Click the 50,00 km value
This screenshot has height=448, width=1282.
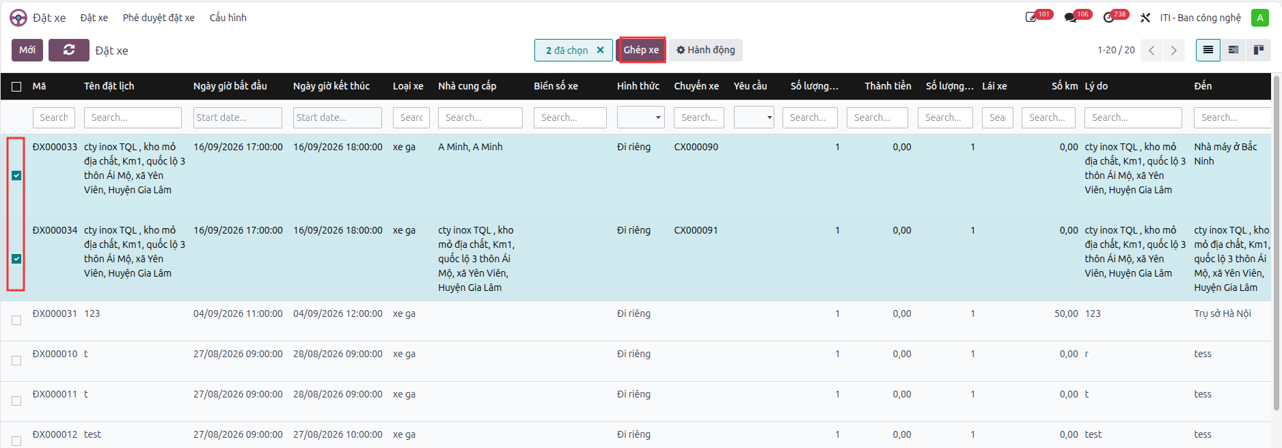tap(1066, 313)
